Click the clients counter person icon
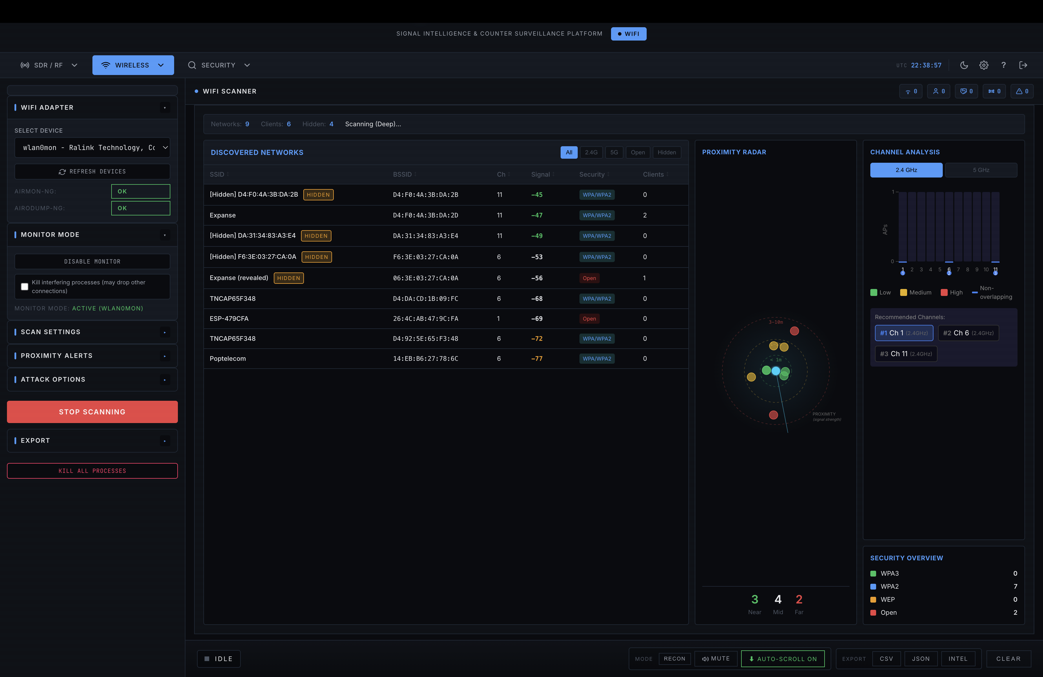Image resolution: width=1043 pixels, height=677 pixels. (938, 91)
